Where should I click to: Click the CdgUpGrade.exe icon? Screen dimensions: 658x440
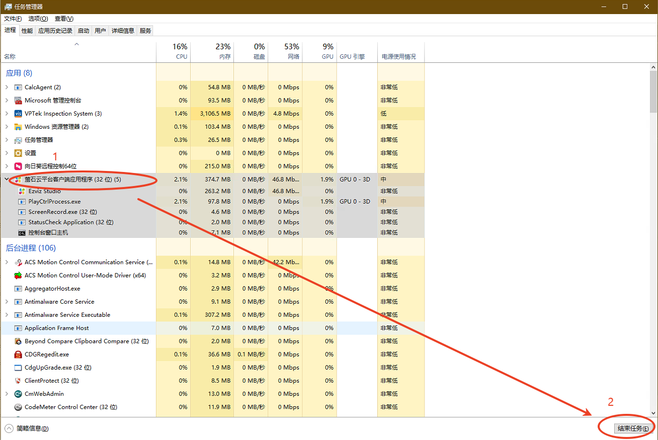coord(18,368)
